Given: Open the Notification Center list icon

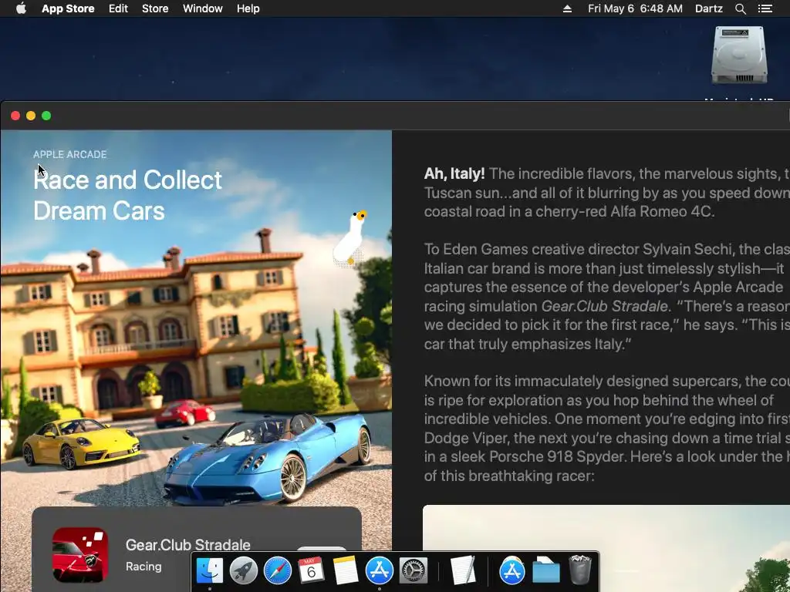Looking at the screenshot, I should 765,8.
